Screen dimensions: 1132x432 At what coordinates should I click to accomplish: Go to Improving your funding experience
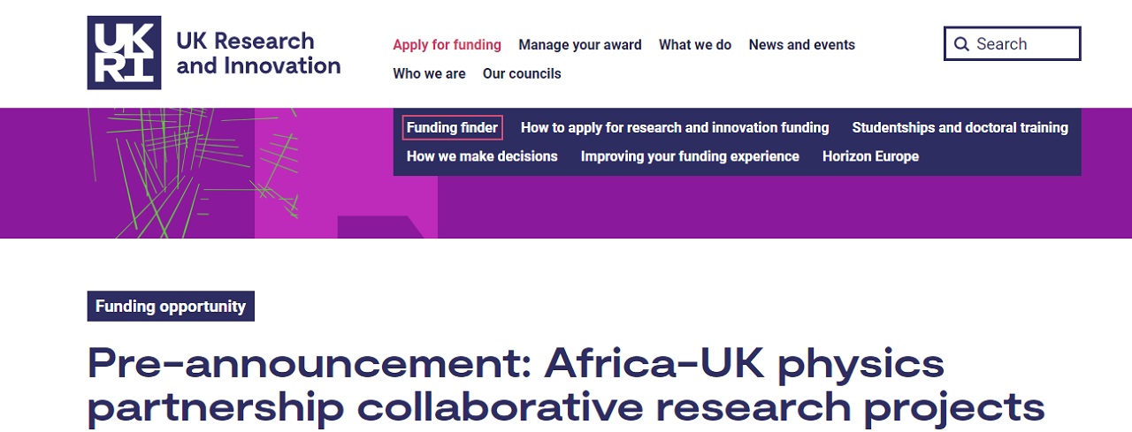690,156
